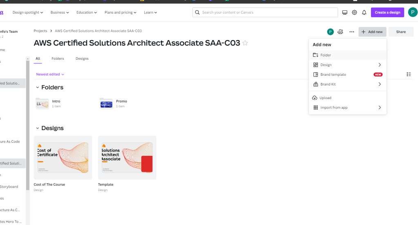Select sidebar item ending 'ure As Code'
Screen dimensions: 418x225
10,142
